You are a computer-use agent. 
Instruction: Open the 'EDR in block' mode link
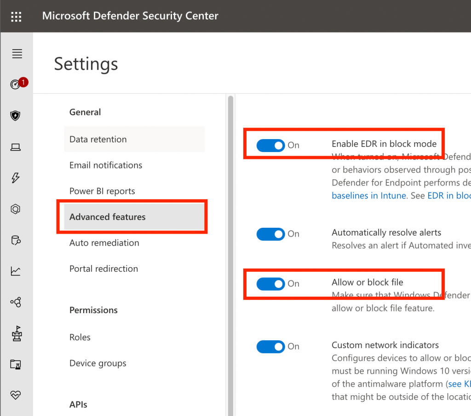coord(449,196)
